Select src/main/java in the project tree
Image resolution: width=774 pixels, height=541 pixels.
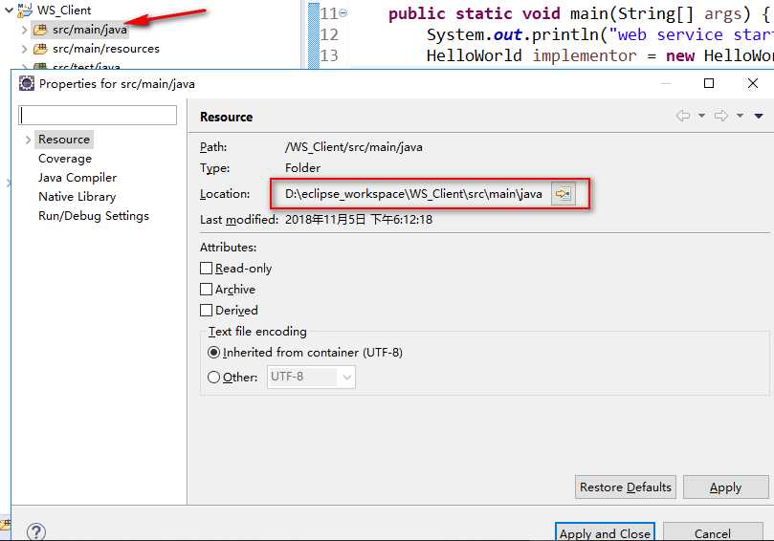point(89,30)
